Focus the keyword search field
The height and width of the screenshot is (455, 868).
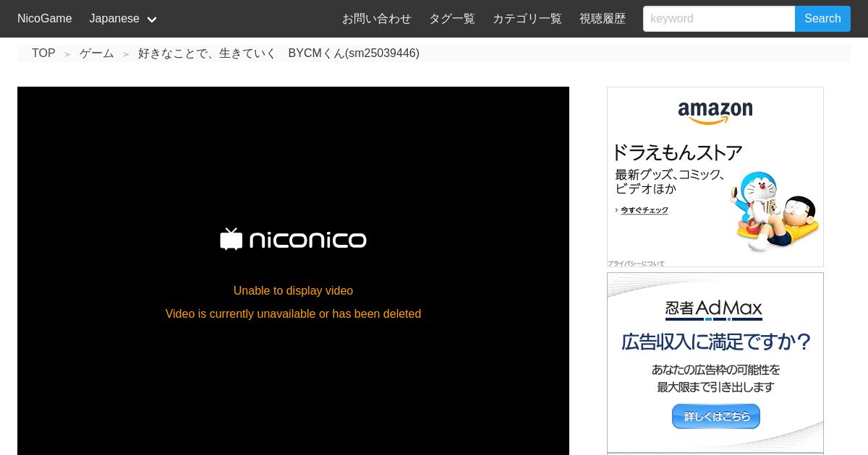point(719,19)
